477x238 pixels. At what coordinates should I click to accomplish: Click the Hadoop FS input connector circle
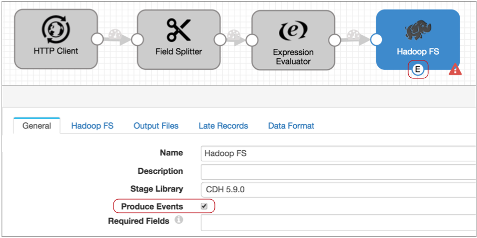coord(376,39)
